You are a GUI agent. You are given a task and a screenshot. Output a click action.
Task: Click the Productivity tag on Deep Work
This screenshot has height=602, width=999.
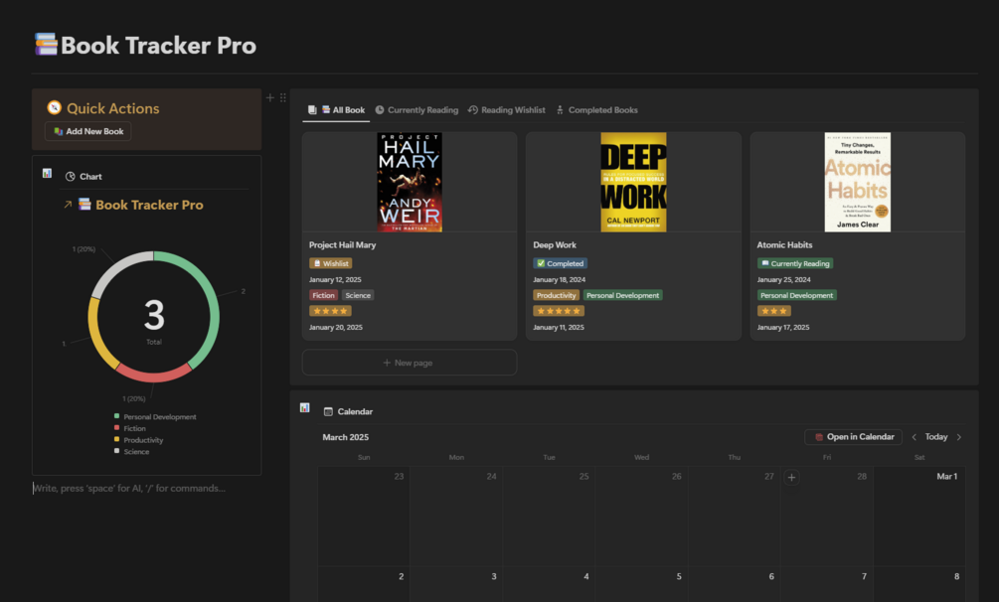[x=557, y=295]
